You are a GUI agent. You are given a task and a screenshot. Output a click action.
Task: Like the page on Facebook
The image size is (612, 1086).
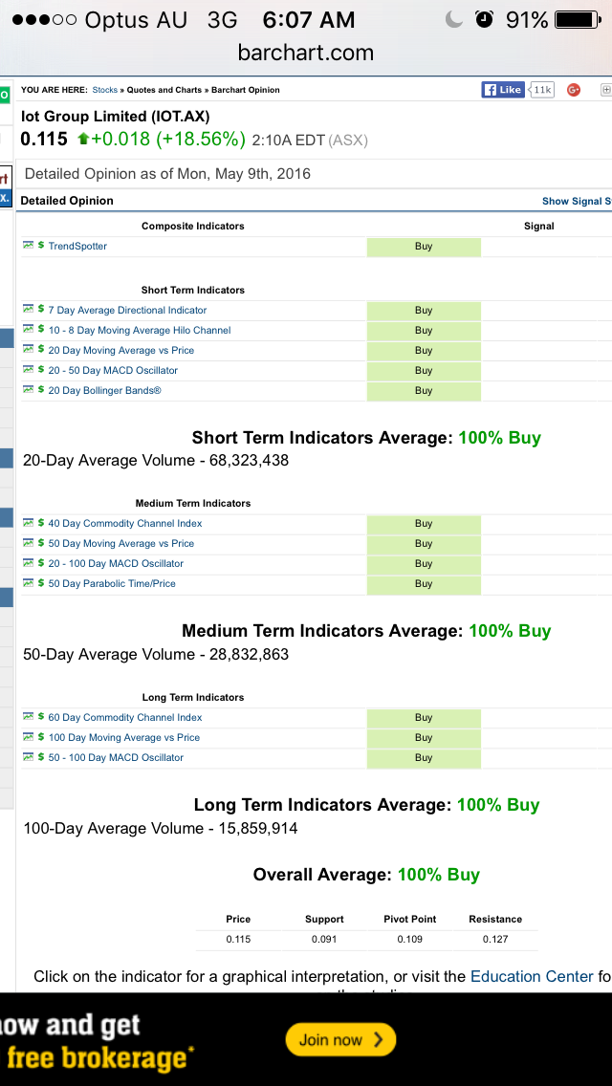coord(502,89)
